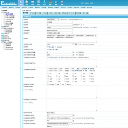The image size is (128, 128).
Task: Click the 数据更新 folder icon in tree
Action: click(3, 27)
